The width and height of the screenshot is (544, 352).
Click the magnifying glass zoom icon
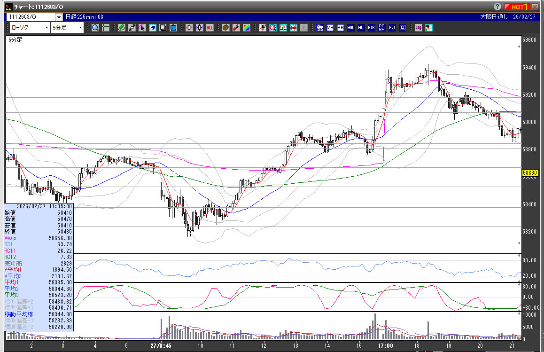(95, 28)
